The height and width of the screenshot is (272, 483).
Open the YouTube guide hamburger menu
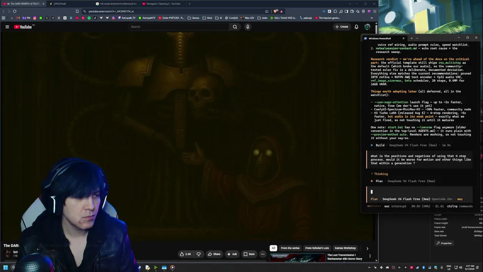pyautogui.click(x=7, y=27)
